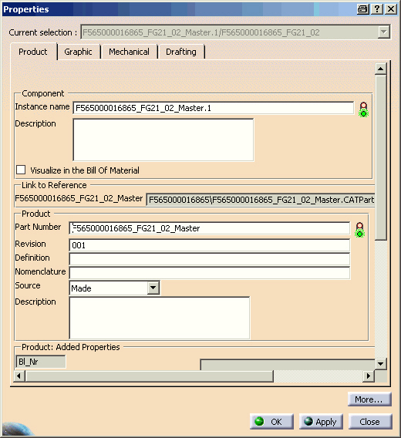Viewport: 401px width, 438px height.
Task: Click the scroll right arrow at bottom
Action: [x=369, y=376]
